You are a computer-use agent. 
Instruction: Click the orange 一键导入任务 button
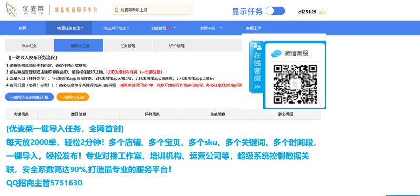tap(73, 97)
